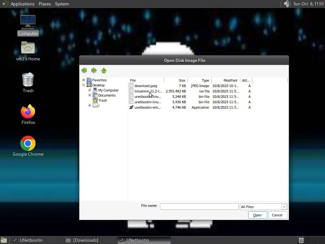325x244 pixels.
Task: Sort by the Size column header
Action: (x=176, y=80)
